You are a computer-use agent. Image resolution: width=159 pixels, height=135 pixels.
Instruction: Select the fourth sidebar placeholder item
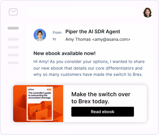click(x=13, y=55)
